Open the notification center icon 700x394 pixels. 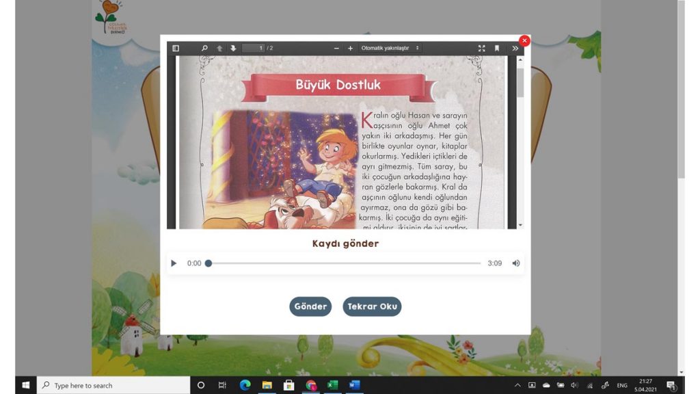(x=672, y=385)
